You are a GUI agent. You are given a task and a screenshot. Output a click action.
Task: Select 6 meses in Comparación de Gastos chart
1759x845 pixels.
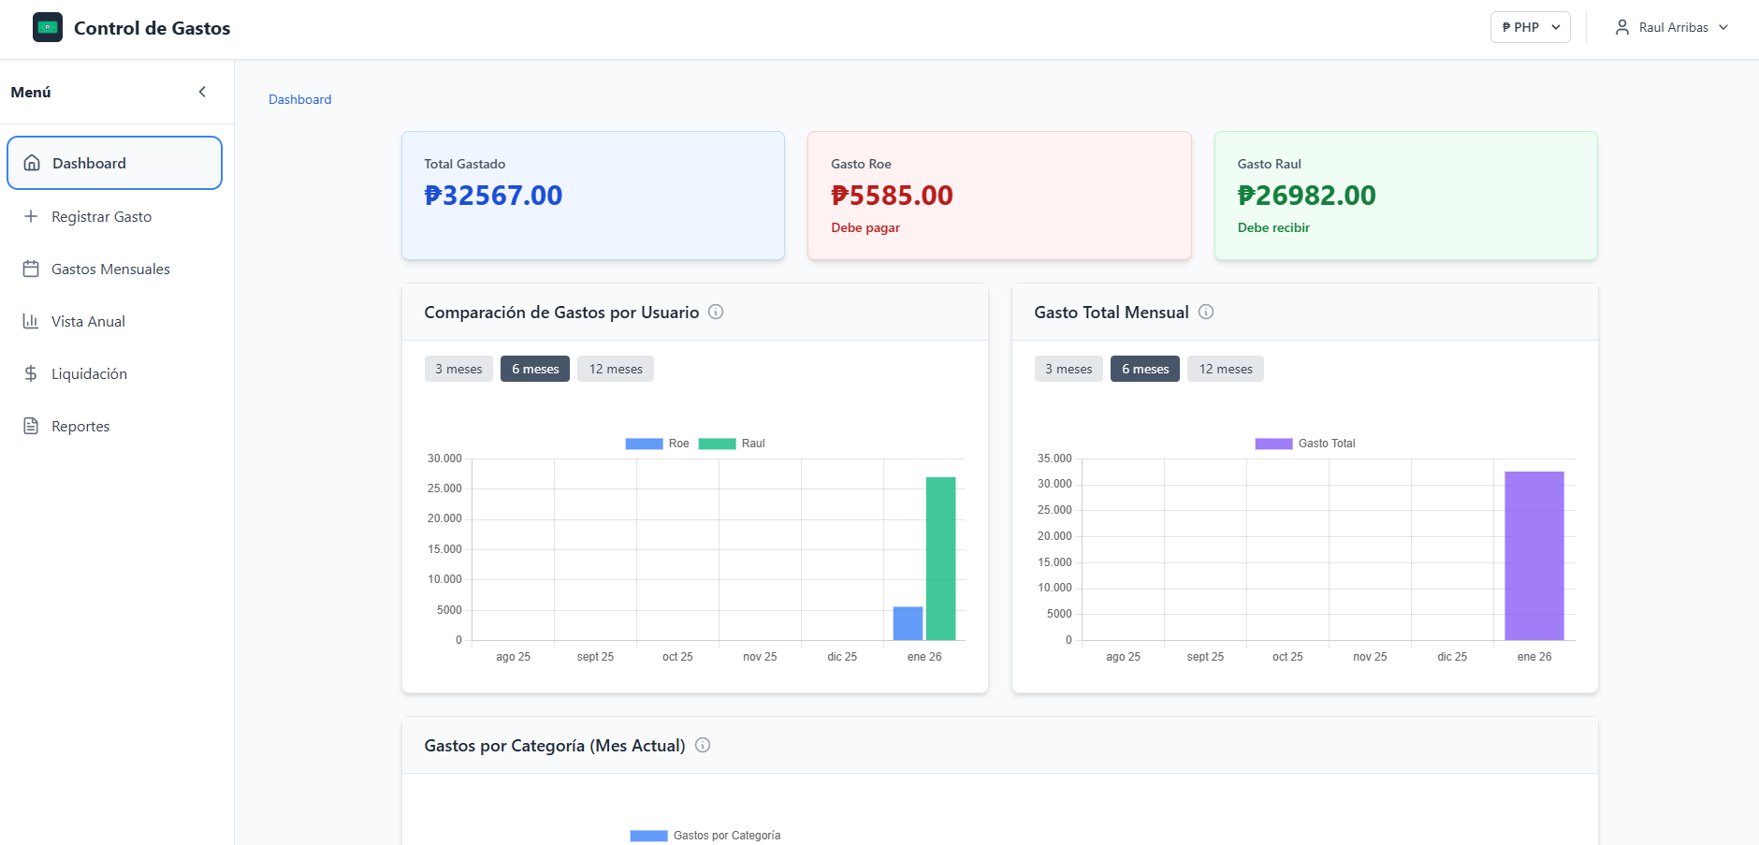point(535,369)
